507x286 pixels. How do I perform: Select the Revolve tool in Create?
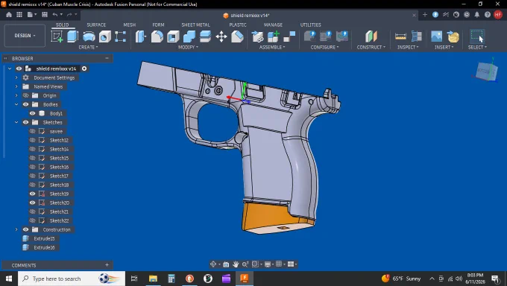(x=89, y=36)
